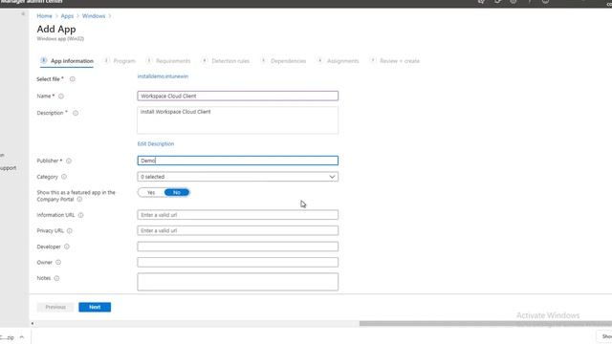Open the Category dropdown
The height and width of the screenshot is (344, 612).
tap(238, 177)
